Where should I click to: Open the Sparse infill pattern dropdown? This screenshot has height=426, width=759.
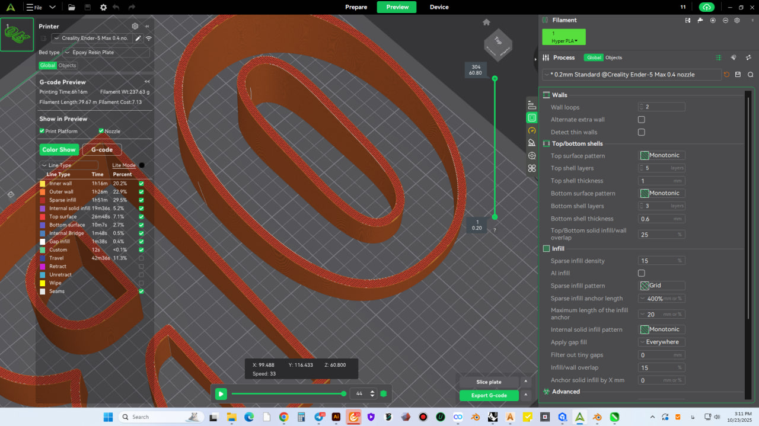662,286
